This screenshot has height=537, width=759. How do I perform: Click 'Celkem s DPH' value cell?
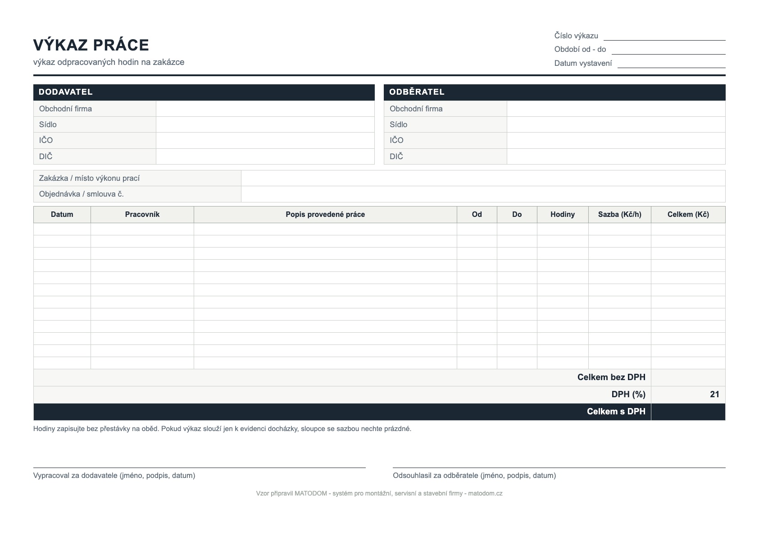tap(688, 412)
